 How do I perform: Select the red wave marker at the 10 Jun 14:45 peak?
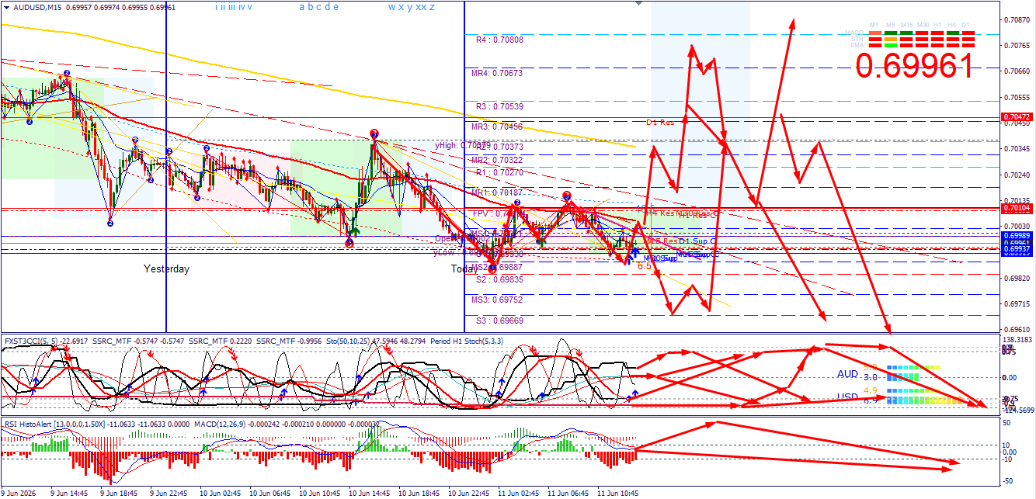tap(374, 133)
